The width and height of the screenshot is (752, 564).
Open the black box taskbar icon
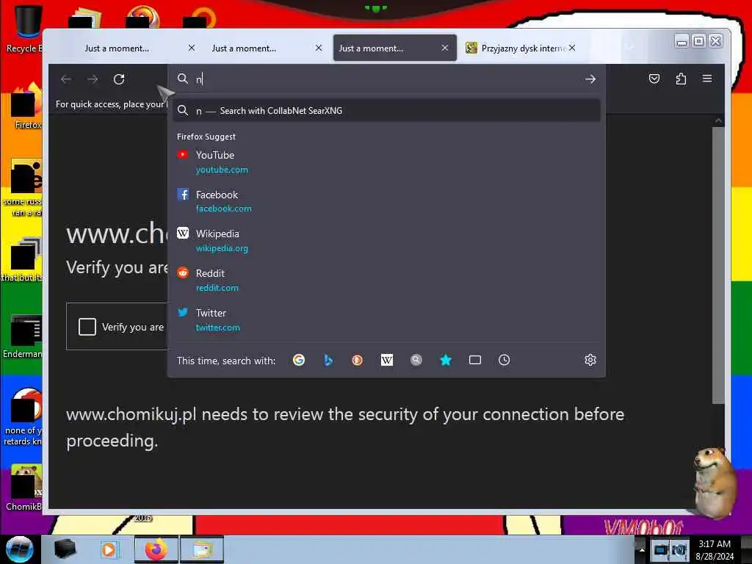click(x=65, y=549)
